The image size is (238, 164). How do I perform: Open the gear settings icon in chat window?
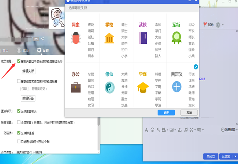click(218, 25)
